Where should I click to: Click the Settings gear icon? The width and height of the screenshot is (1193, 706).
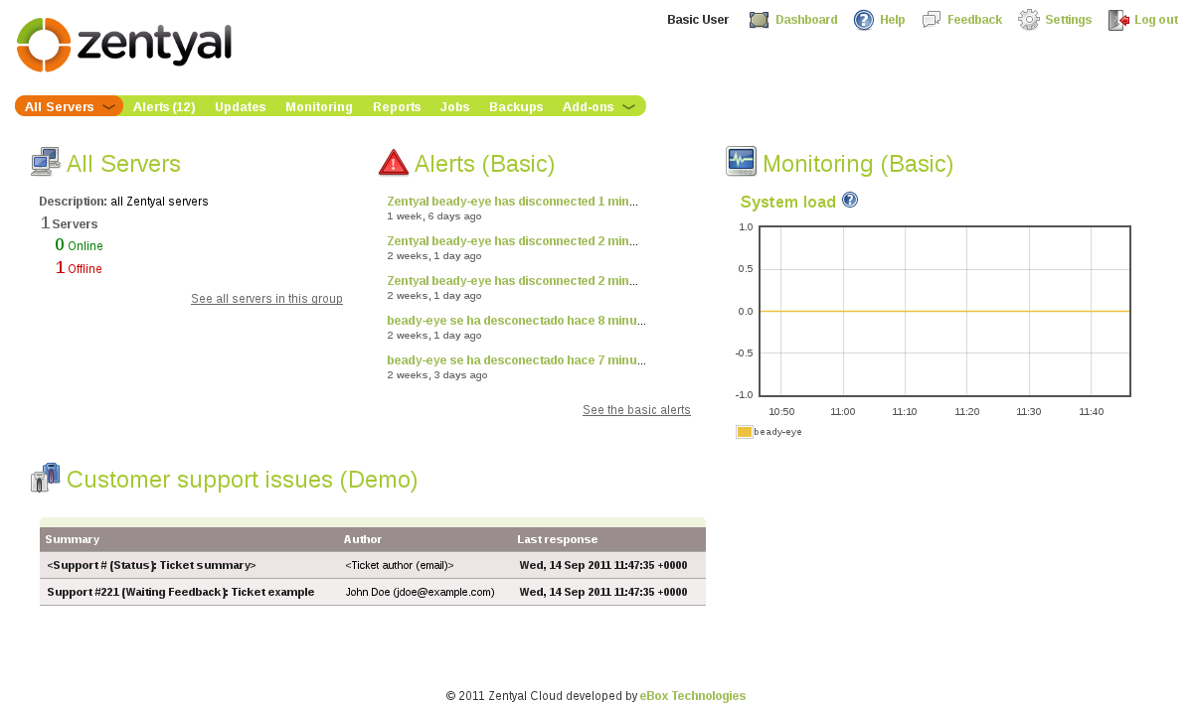[1029, 20]
